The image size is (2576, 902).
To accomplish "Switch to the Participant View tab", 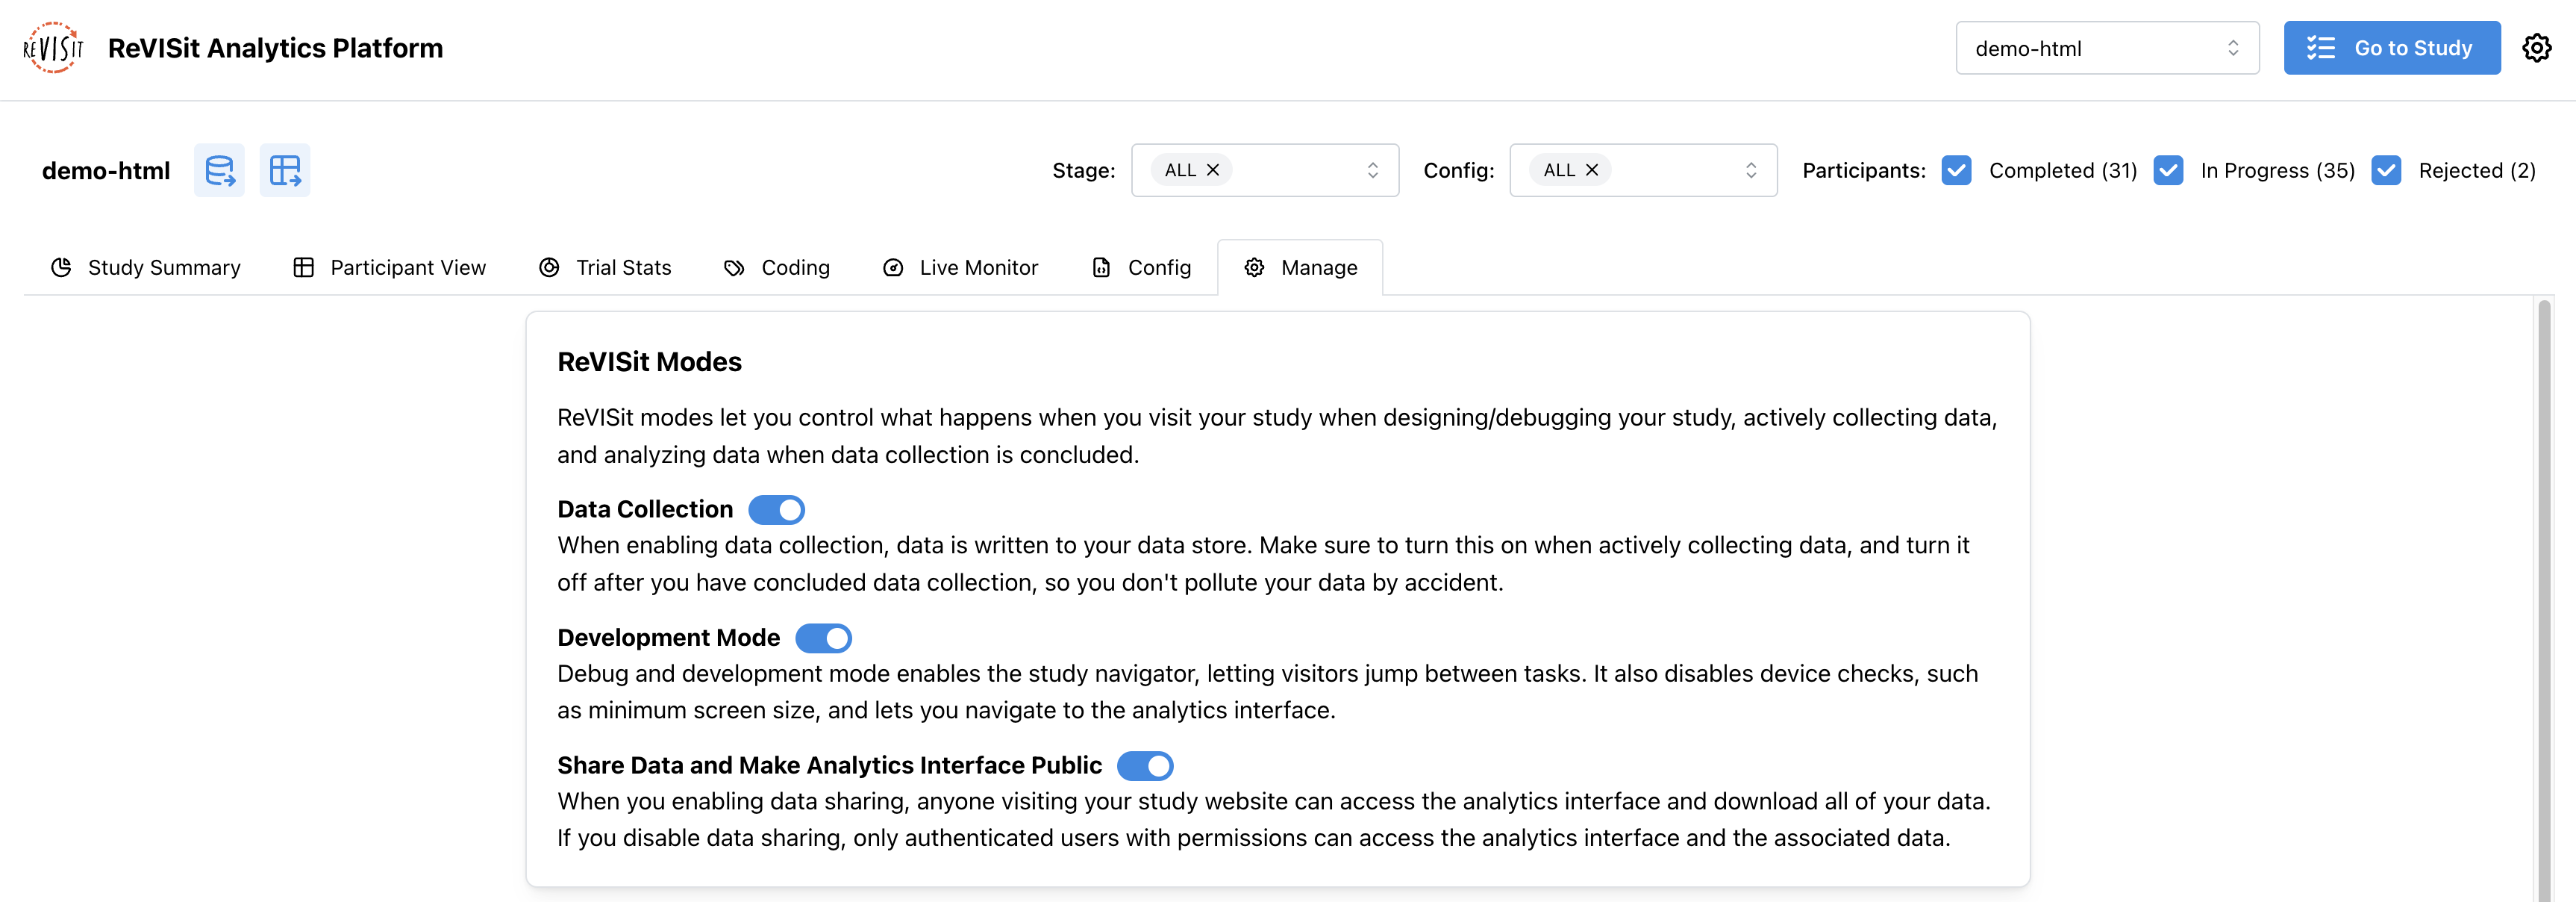I will coord(389,267).
